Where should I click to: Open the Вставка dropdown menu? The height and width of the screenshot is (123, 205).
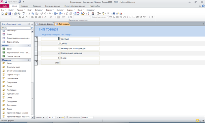pos(39,10)
